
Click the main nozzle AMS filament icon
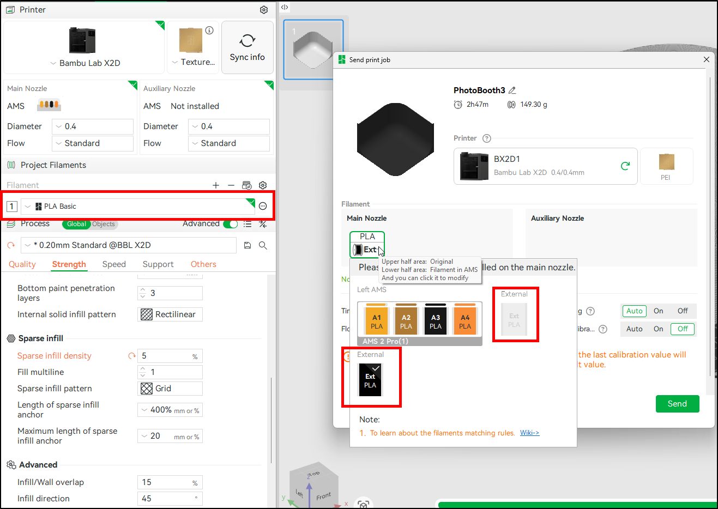click(x=49, y=105)
